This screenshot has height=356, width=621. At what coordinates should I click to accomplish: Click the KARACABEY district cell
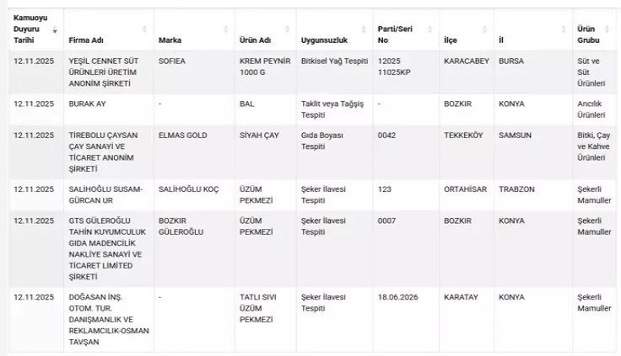(x=467, y=61)
